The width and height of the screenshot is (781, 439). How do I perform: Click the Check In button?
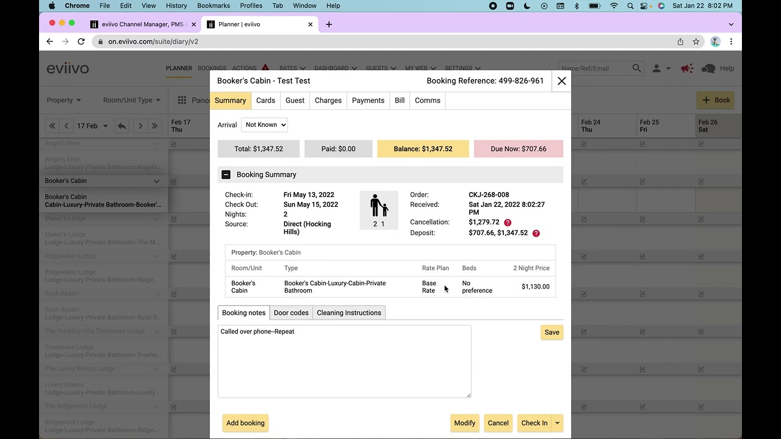pos(534,423)
